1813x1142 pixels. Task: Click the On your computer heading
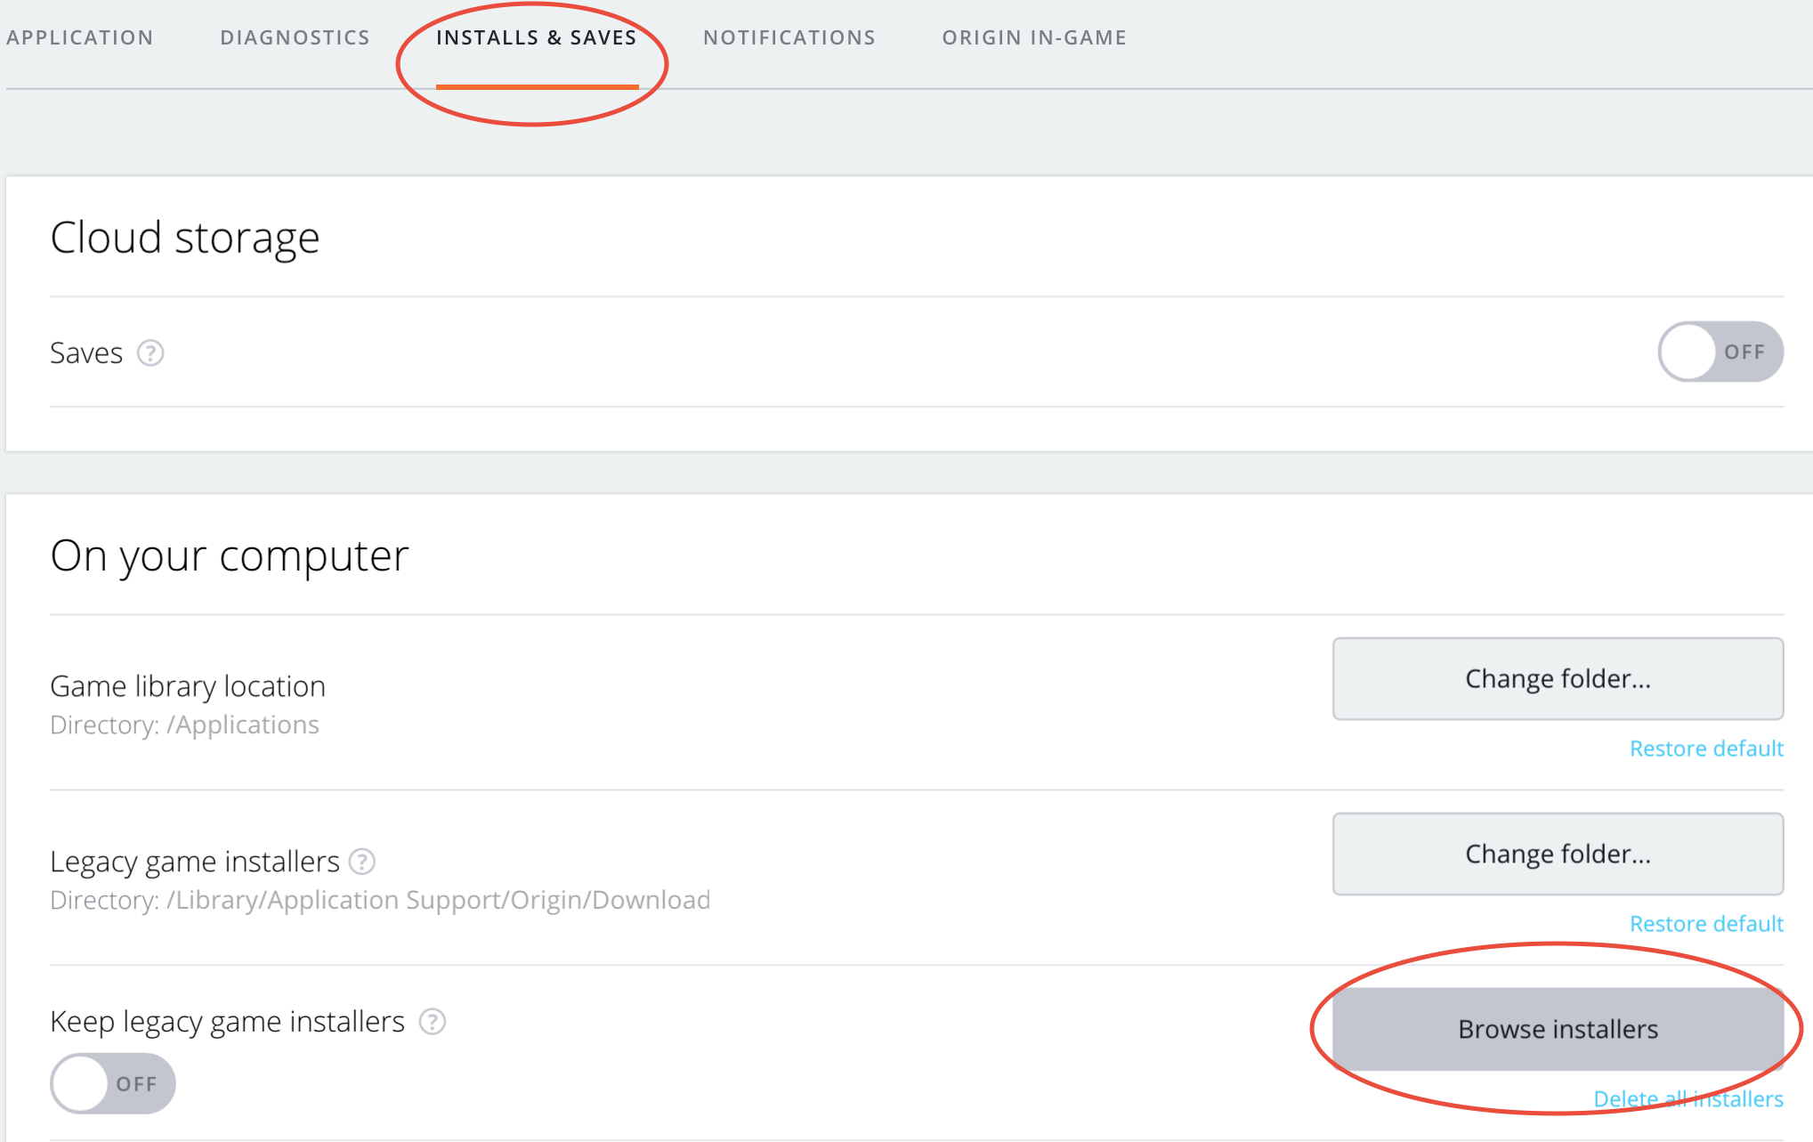click(230, 555)
